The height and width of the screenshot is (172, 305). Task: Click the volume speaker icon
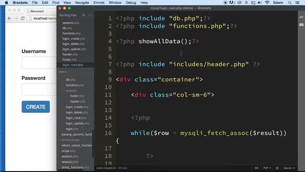click(260, 2)
